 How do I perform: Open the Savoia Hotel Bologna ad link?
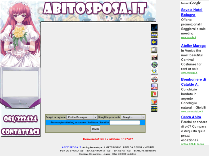pyautogui.click(x=192, y=12)
